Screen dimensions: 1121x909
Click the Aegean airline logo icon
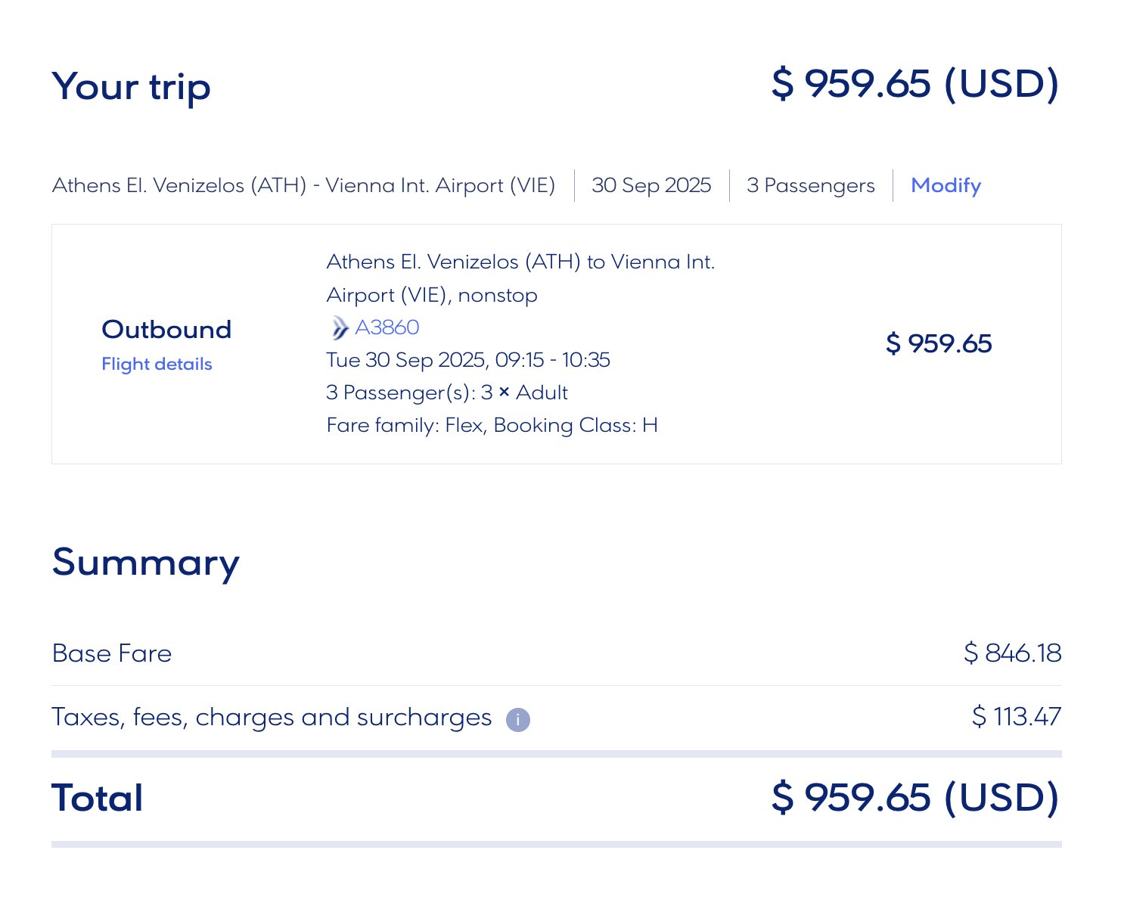340,328
